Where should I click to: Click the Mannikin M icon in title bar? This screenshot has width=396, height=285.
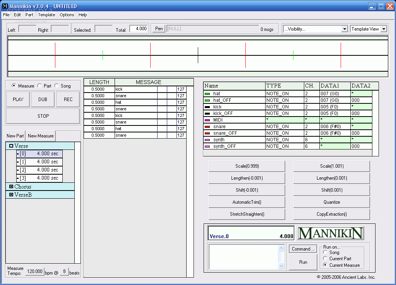5,5
